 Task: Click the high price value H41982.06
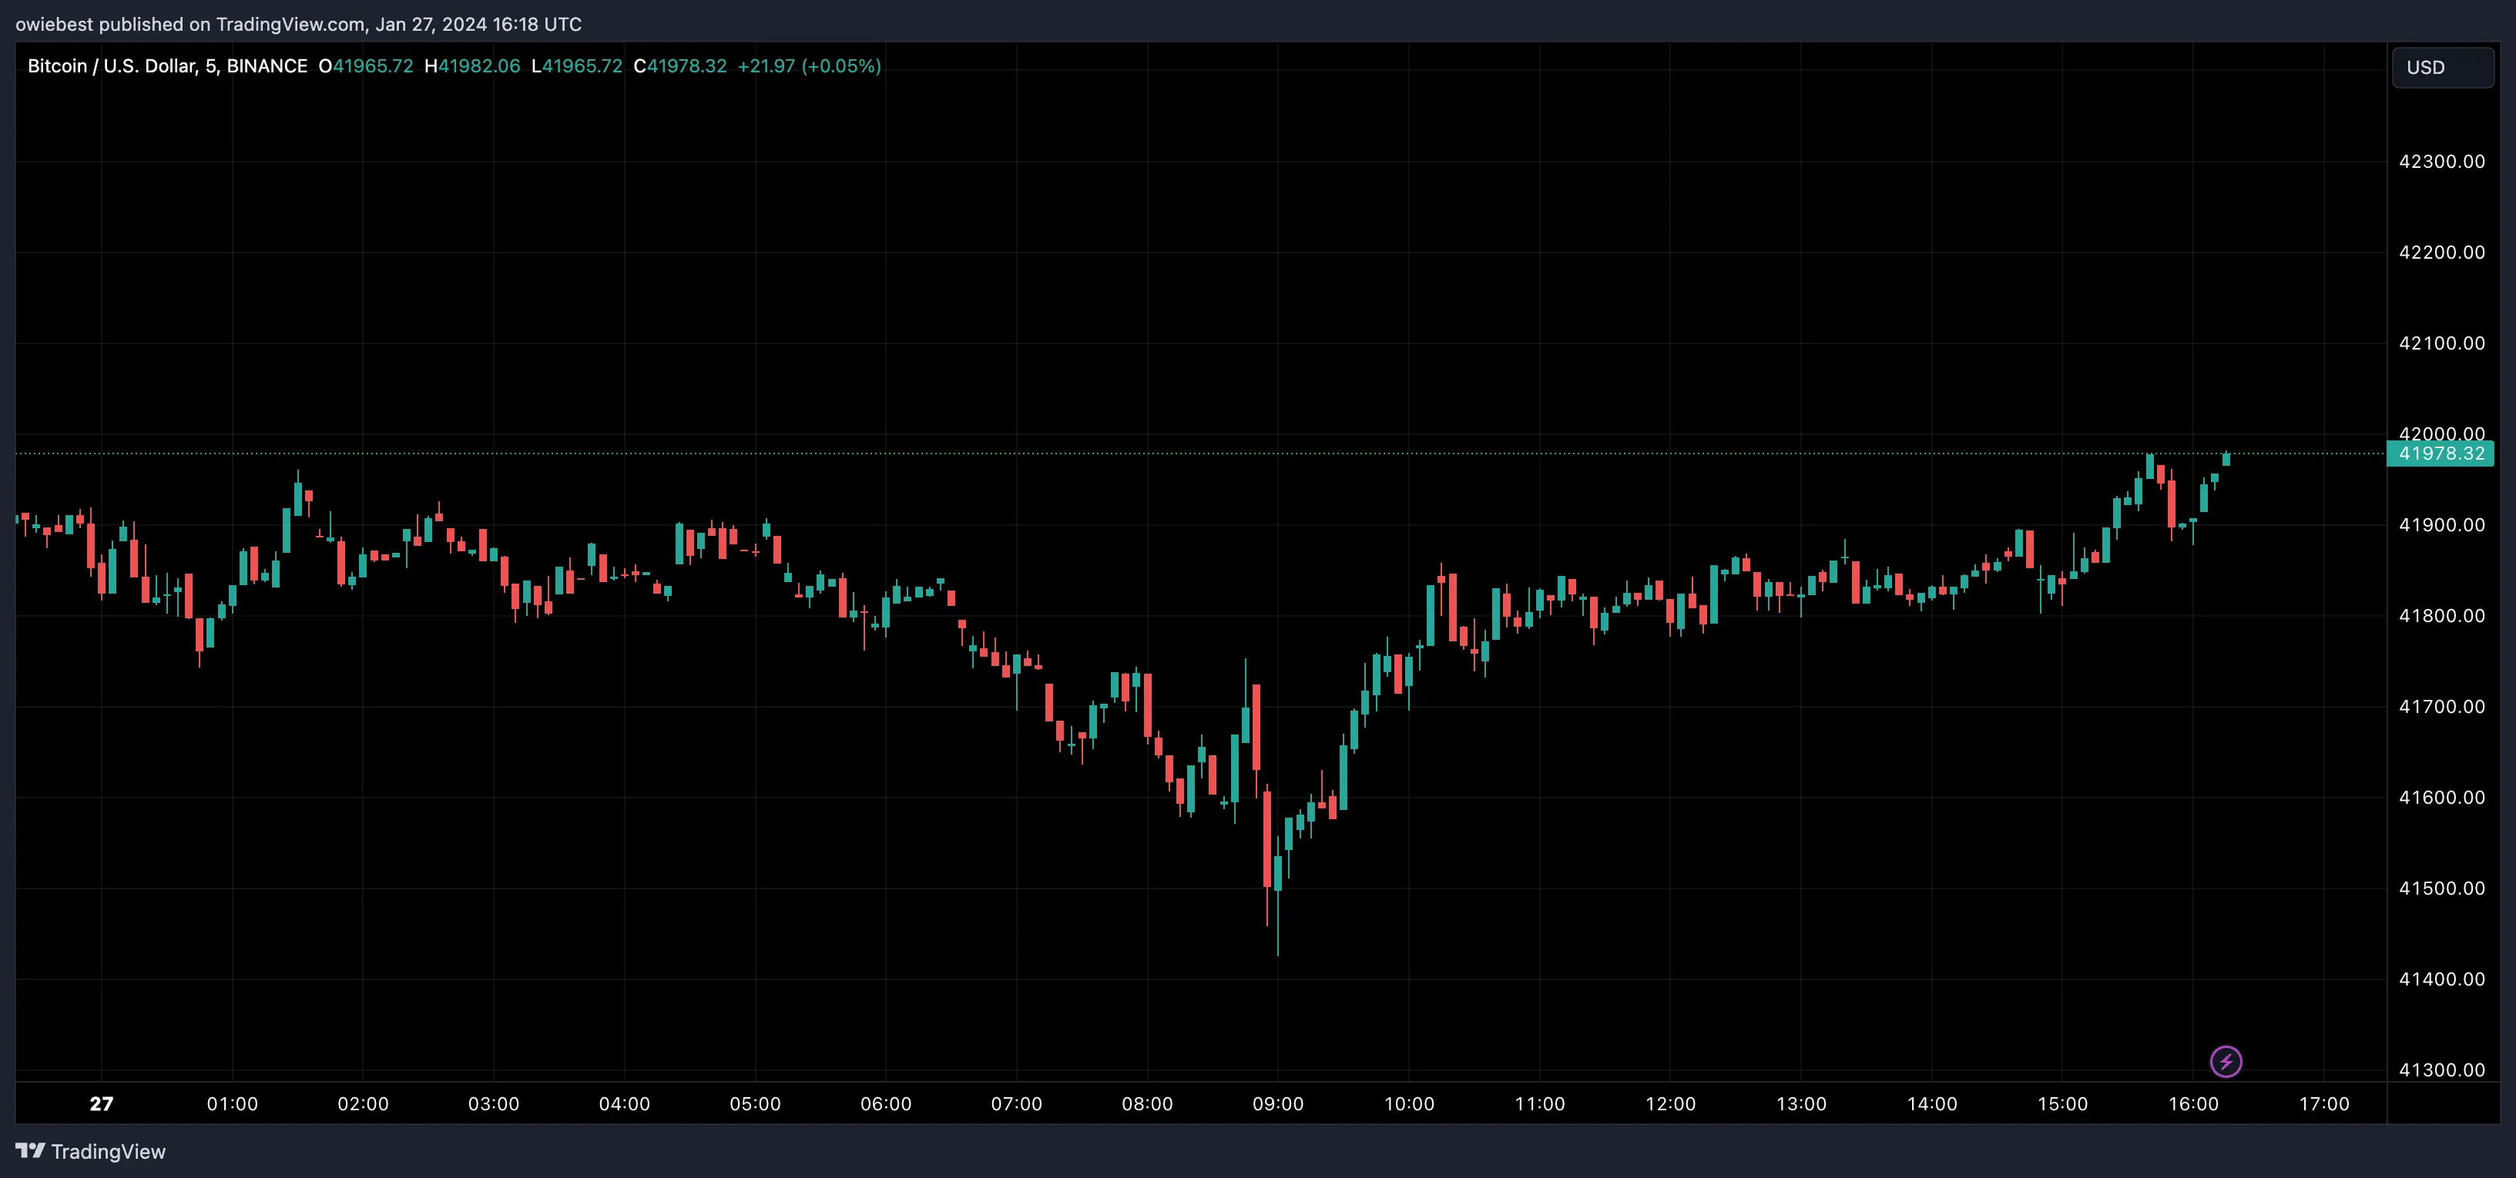pos(473,66)
